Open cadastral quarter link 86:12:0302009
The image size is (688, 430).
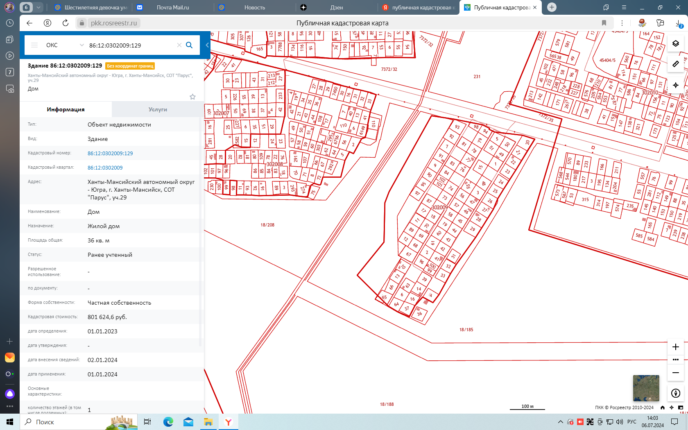point(105,167)
